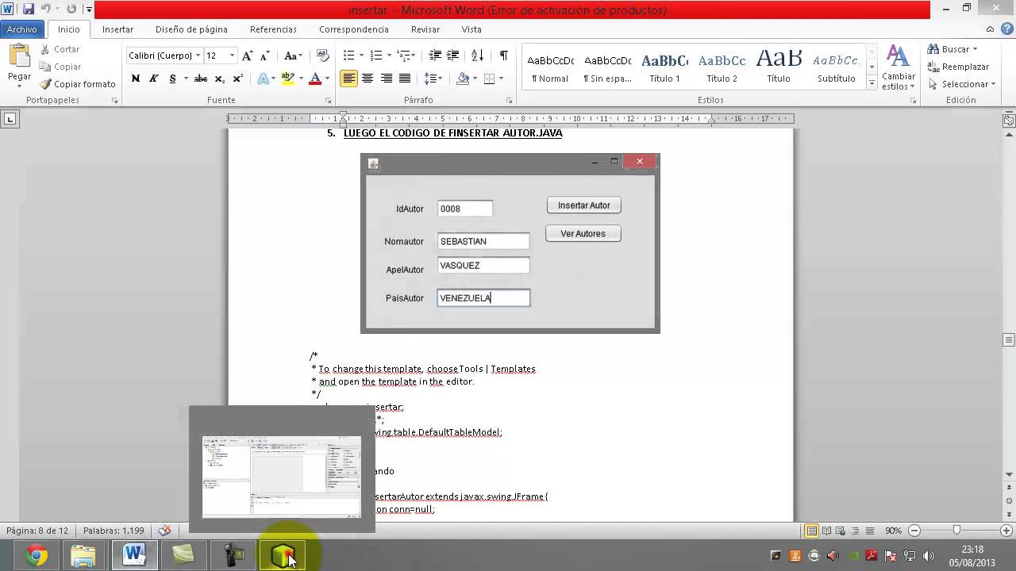
Task: Open the Pegar paste button
Action: (19, 63)
